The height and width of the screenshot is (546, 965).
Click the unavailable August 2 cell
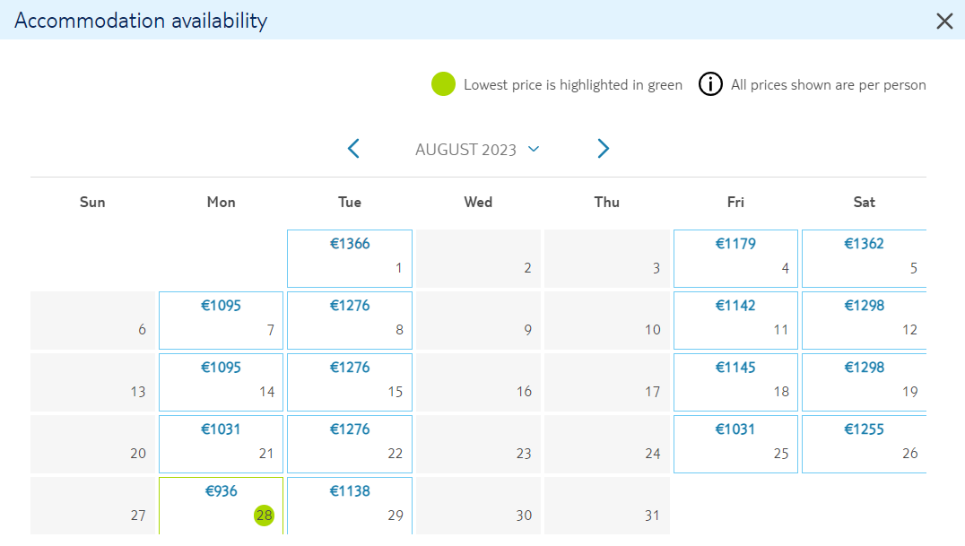click(x=478, y=258)
